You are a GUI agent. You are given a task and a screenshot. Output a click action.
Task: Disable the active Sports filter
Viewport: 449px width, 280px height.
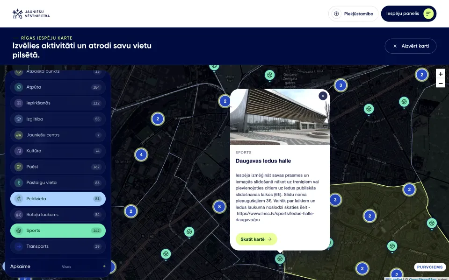pyautogui.click(x=58, y=231)
